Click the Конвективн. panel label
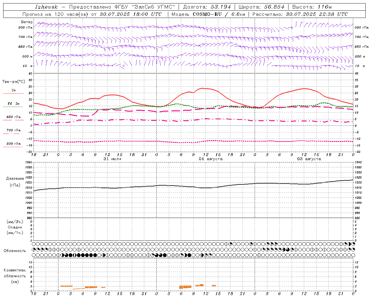The height and width of the screenshot is (296, 370). [15, 270]
